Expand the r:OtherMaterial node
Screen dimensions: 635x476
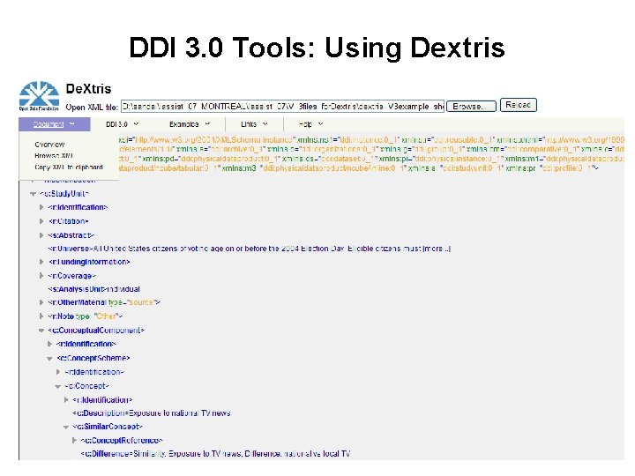41,302
